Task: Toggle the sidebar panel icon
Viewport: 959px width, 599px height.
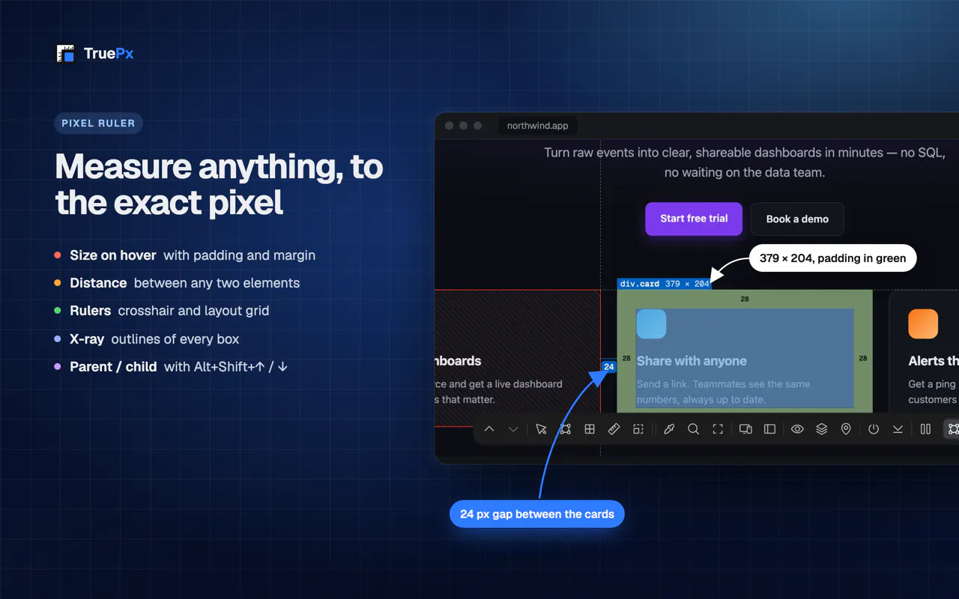Action: tap(769, 429)
